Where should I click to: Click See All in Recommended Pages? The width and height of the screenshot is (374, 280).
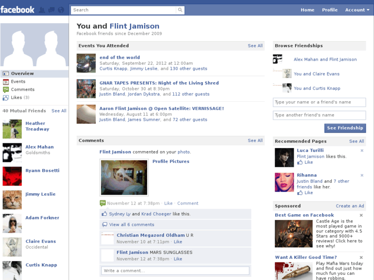(x=357, y=141)
